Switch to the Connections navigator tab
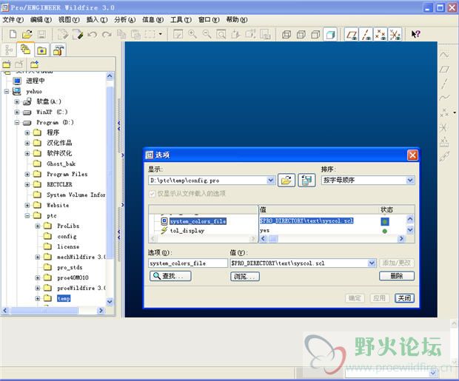The width and height of the screenshot is (459, 381). 58,50
